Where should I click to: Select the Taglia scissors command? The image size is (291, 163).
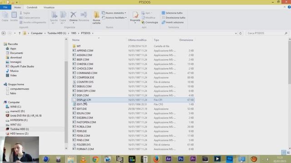click(x=25, y=13)
